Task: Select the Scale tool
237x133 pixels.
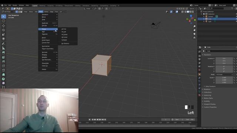Action: (3, 34)
